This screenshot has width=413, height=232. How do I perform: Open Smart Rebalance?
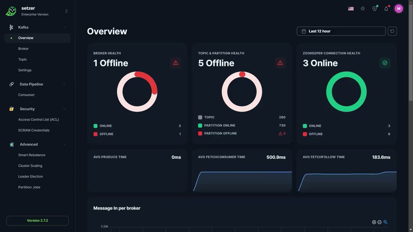[x=32, y=155]
